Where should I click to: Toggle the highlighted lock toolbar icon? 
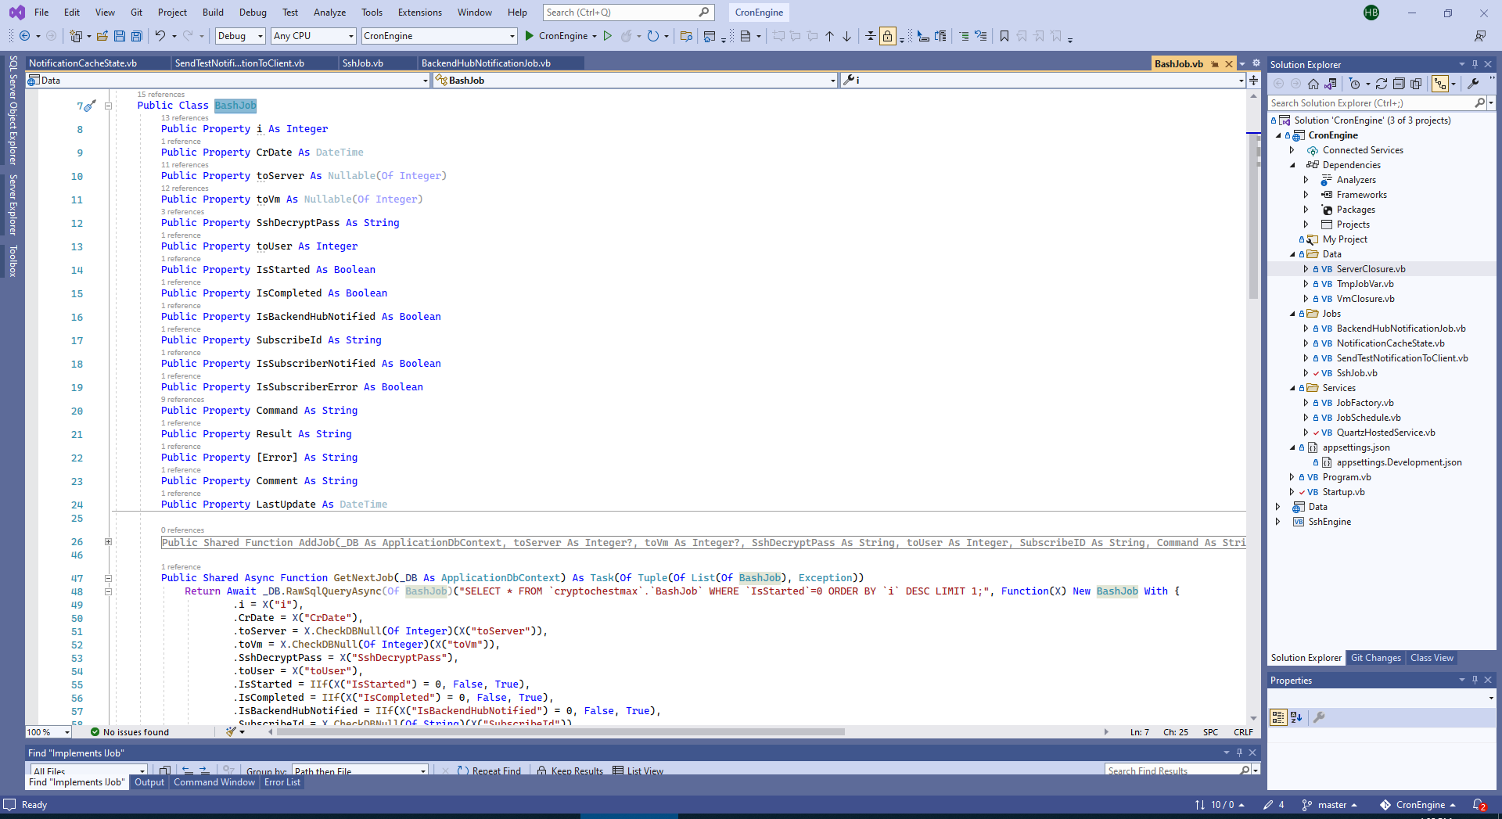click(887, 36)
